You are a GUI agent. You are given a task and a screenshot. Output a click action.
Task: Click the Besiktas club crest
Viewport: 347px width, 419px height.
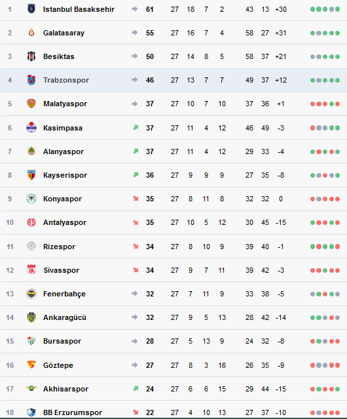point(31,56)
